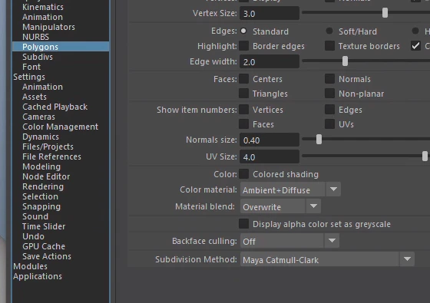Image resolution: width=430 pixels, height=303 pixels.
Task: Open Material blend dropdown
Action: pyautogui.click(x=280, y=206)
